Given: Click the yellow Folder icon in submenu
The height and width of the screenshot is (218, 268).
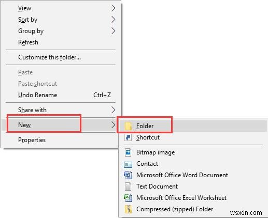Looking at the screenshot, I should tap(128, 126).
